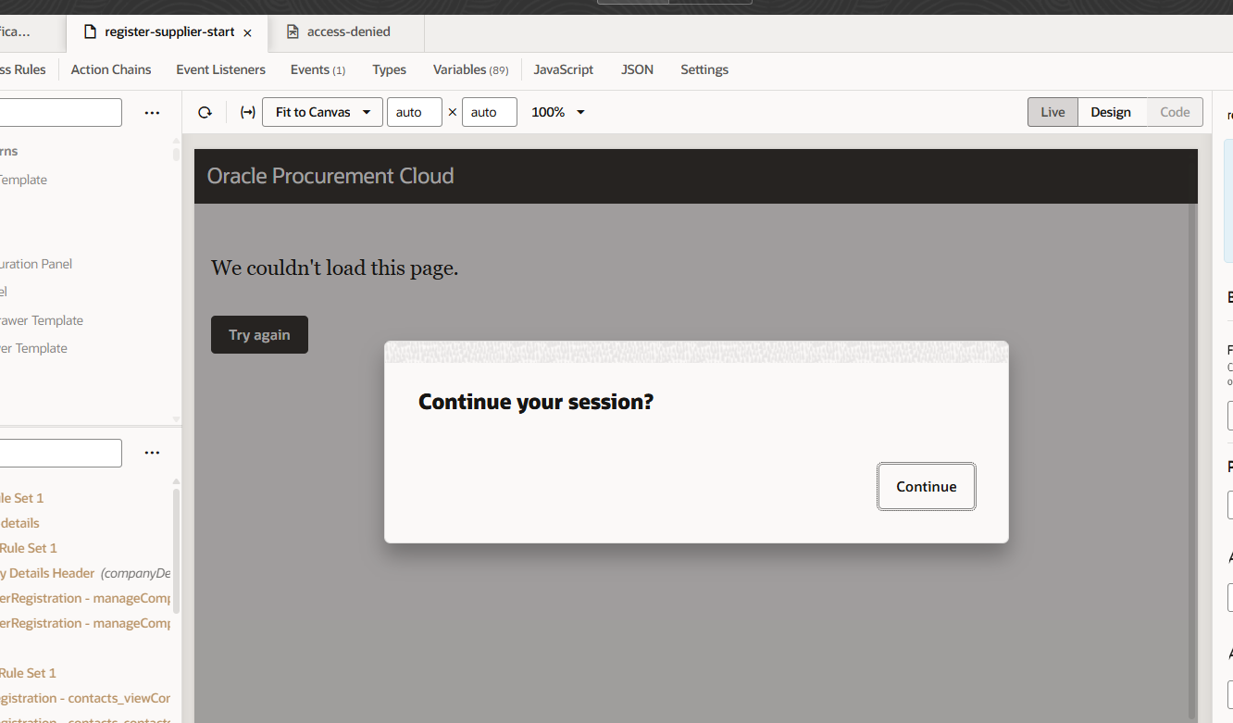1233x723 pixels.
Task: Open the 100% zoom level dropdown
Action: click(x=556, y=111)
